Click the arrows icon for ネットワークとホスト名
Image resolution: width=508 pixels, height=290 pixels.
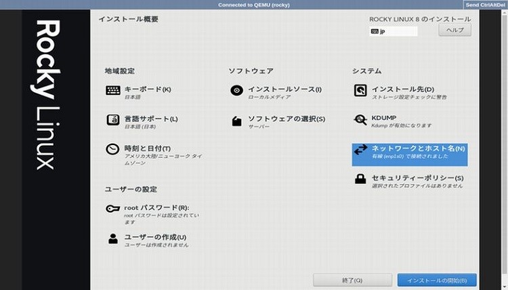click(360, 149)
